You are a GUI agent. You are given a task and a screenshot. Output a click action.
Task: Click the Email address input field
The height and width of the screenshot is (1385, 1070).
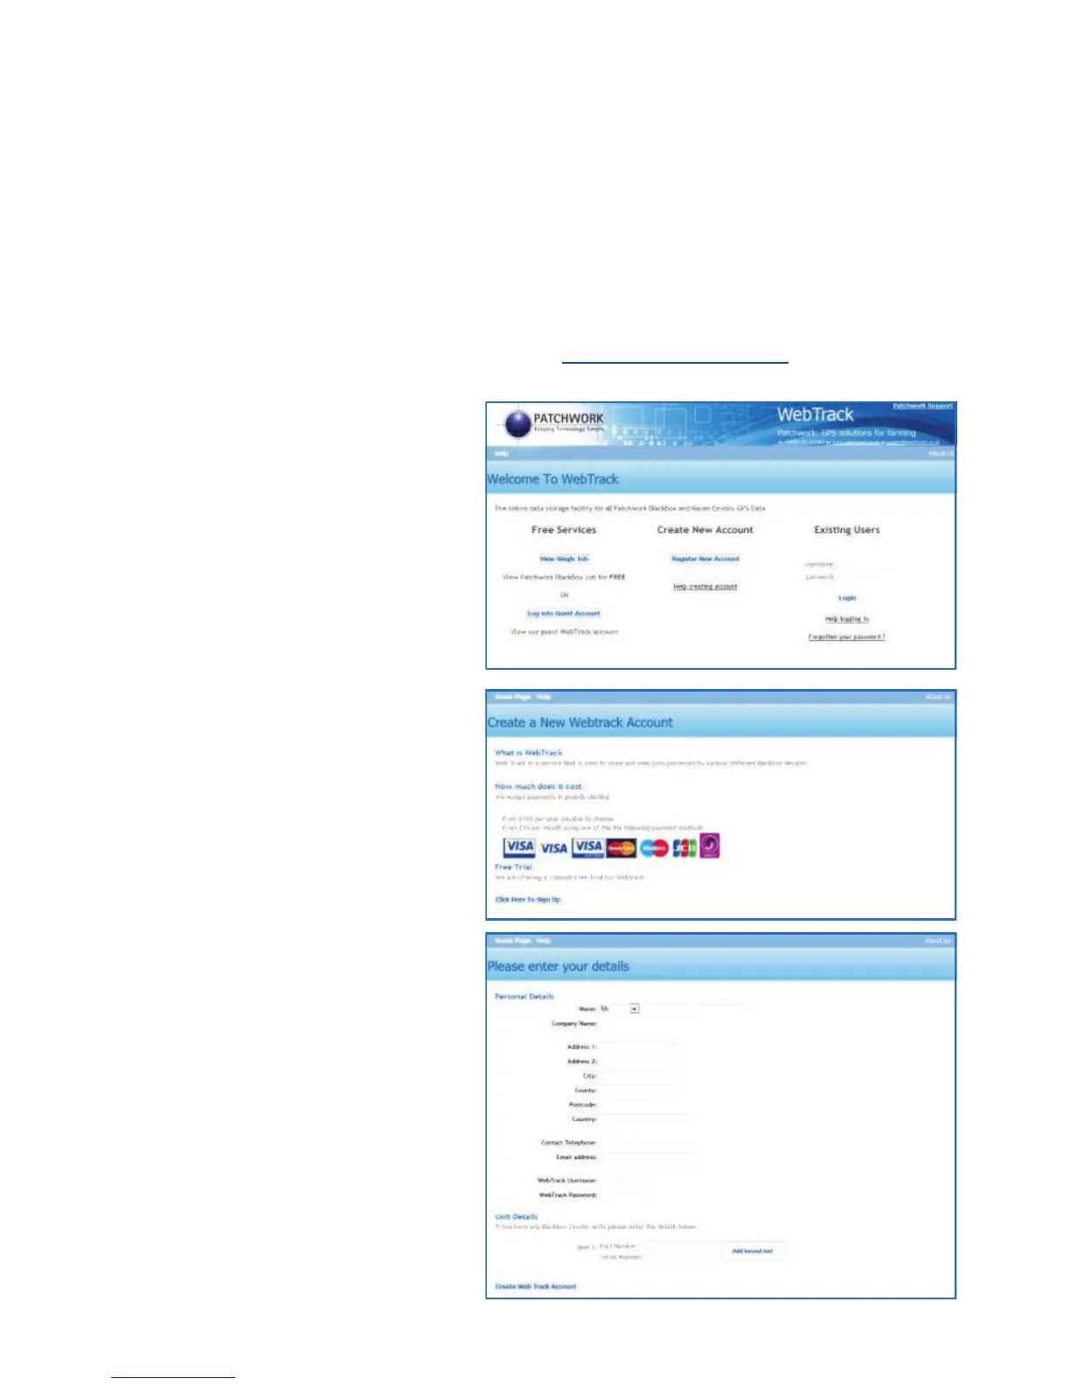point(647,1158)
